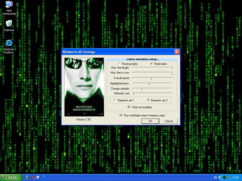The image size is (242, 181).
Task: Click the 'matrix animation setup...' header
Action: (x=142, y=59)
